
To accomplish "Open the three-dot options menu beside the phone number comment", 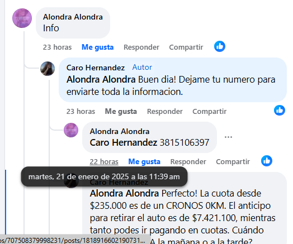I will click(228, 137).
